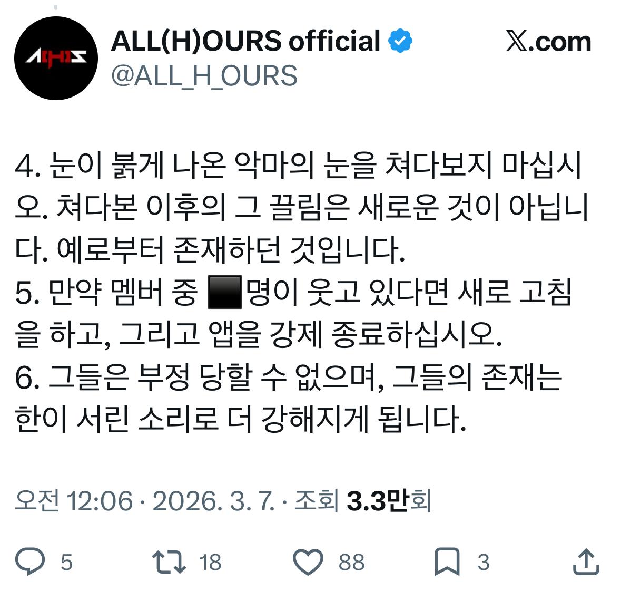
Task: Click the post timestamp 오전 12:06
Action: click(x=74, y=500)
